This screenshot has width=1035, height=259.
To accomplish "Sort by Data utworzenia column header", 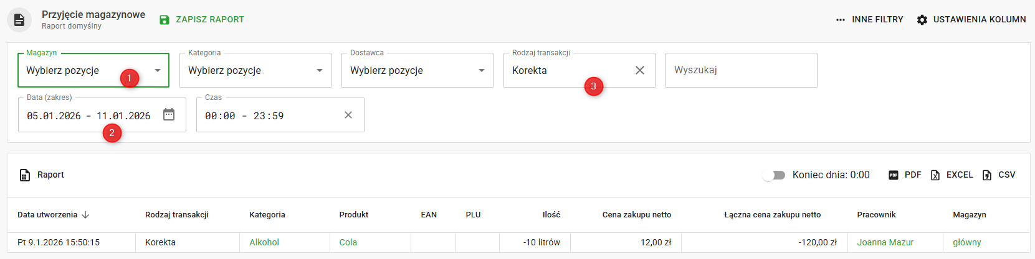I will pyautogui.click(x=48, y=215).
